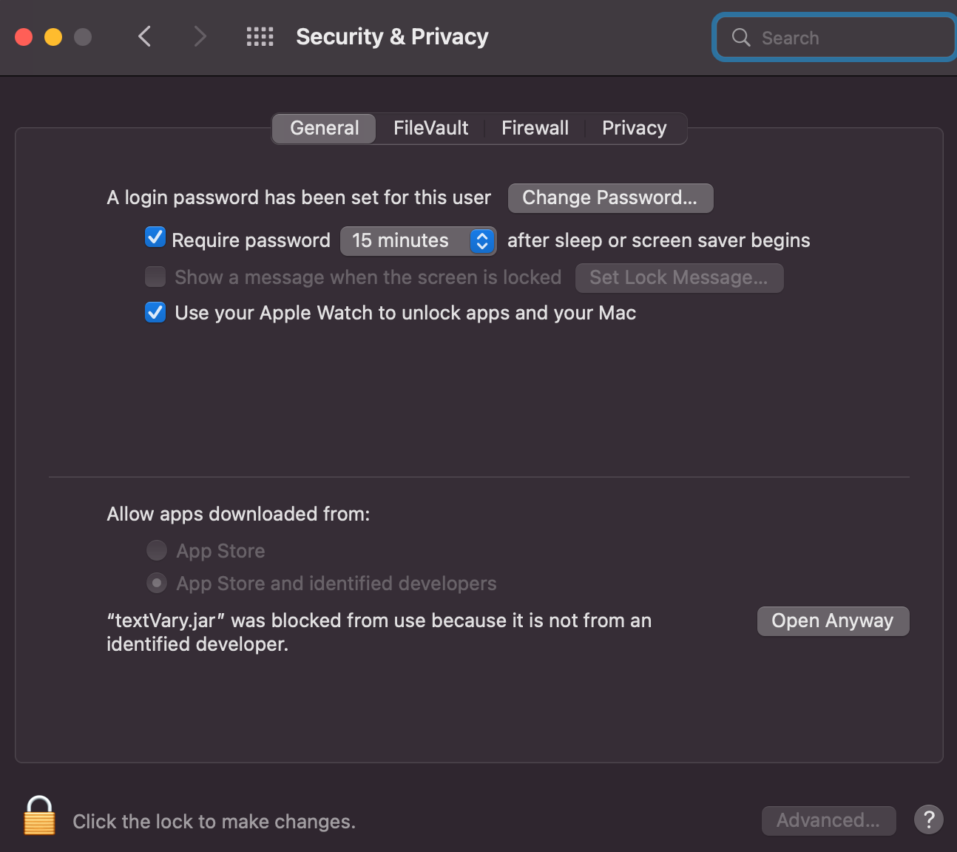Open the 15 minutes delay dropdown
Viewport: 957px width, 852px height.
coord(418,240)
